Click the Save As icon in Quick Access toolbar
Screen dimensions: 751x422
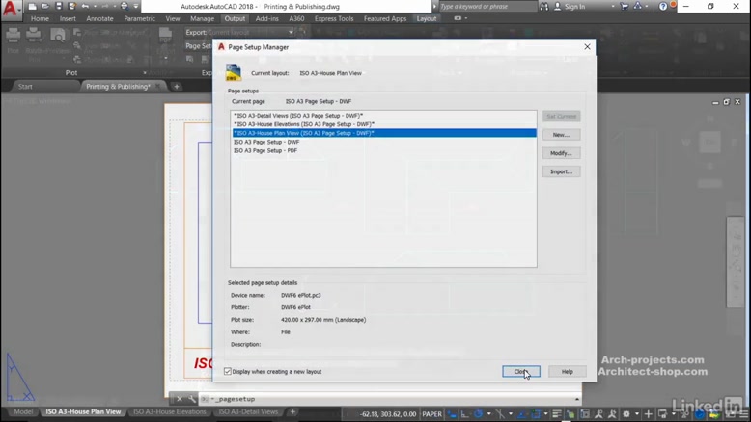pyautogui.click(x=71, y=6)
